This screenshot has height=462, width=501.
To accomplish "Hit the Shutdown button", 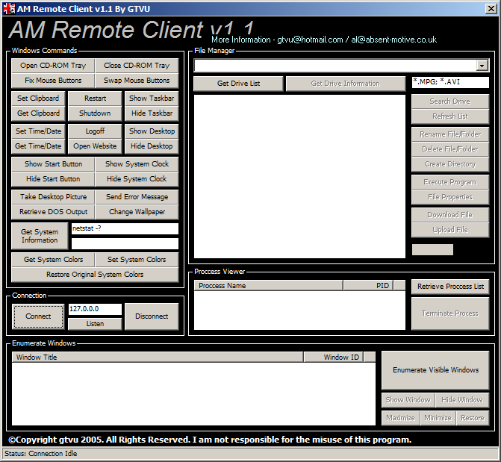I will click(95, 113).
